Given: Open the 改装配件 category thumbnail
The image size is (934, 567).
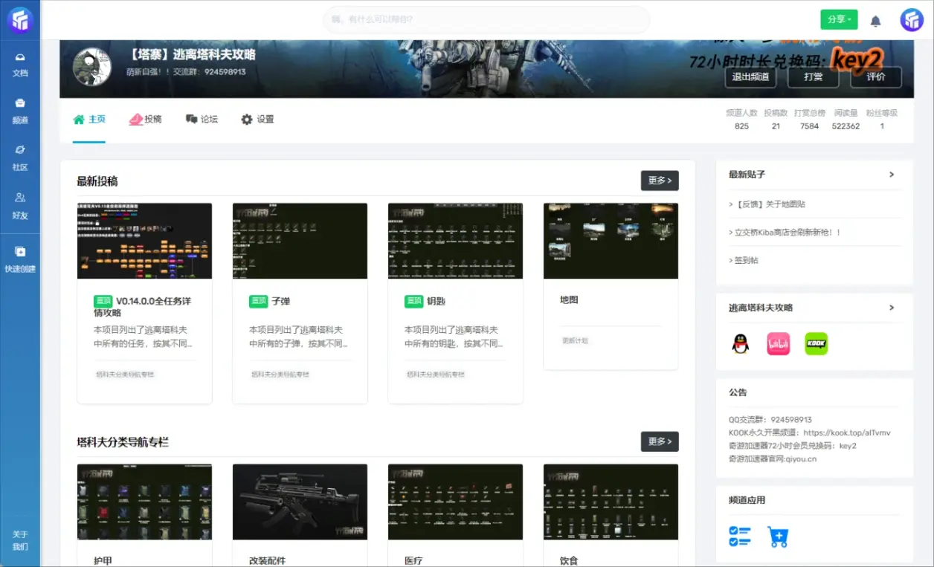Looking at the screenshot, I should (300, 502).
